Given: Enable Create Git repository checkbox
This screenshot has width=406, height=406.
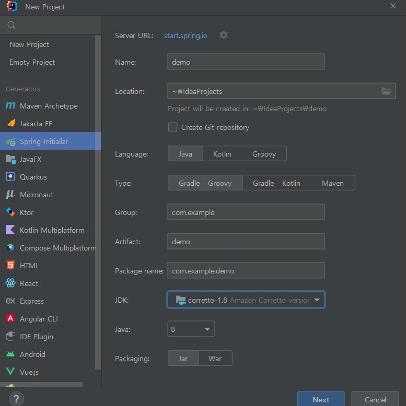Looking at the screenshot, I should (172, 127).
